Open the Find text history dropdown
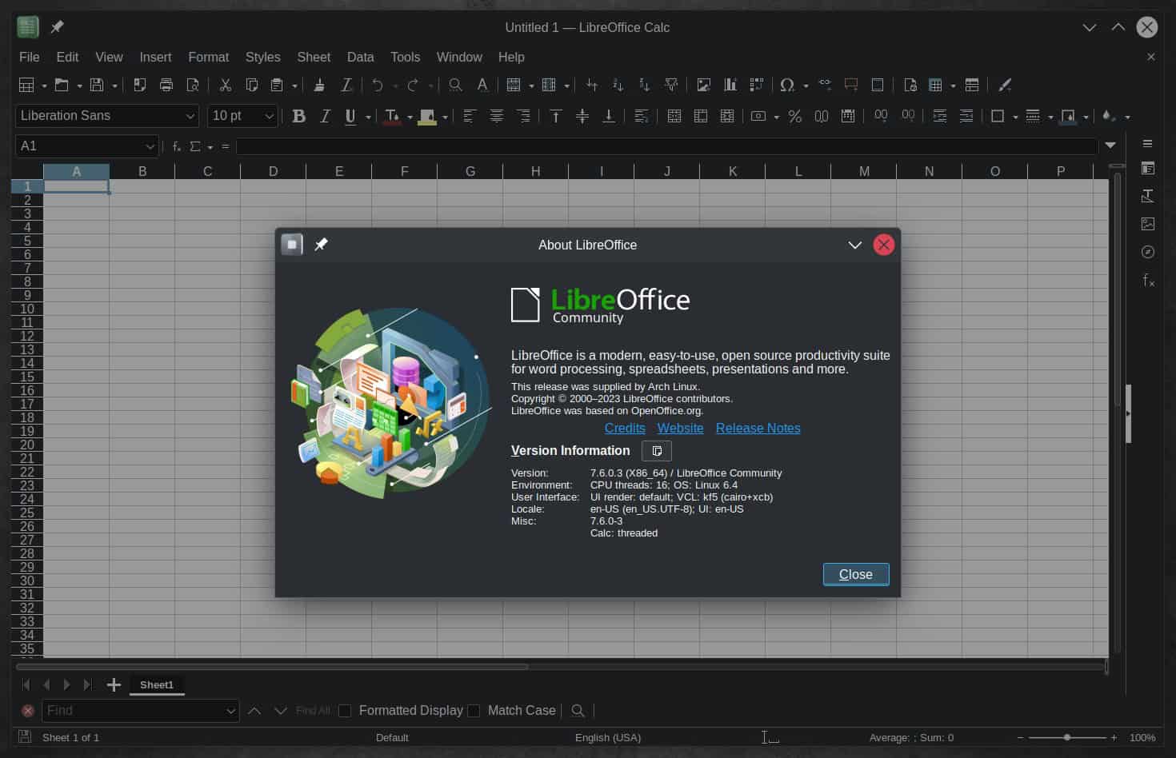 click(x=230, y=711)
